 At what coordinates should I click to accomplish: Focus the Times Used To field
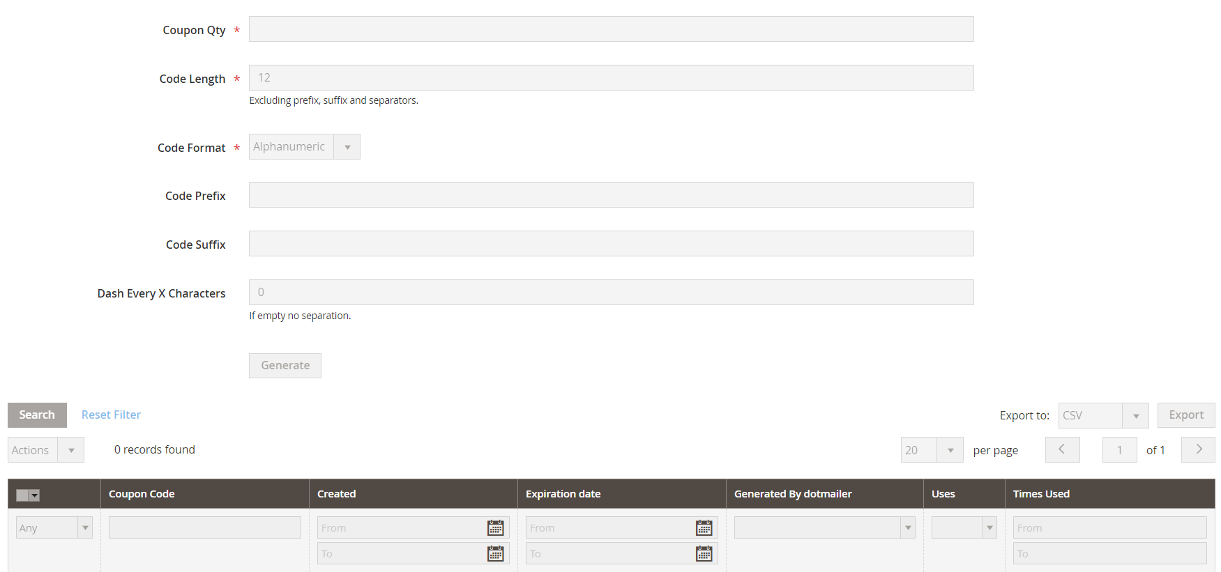(1109, 553)
